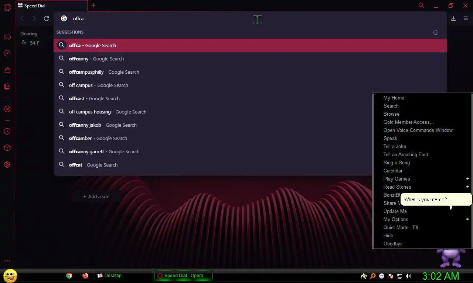Open Extensions cube icon in sidebar
473x283 pixels.
pyautogui.click(x=7, y=148)
